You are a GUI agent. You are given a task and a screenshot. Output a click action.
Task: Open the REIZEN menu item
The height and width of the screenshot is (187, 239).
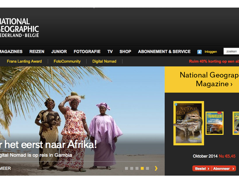37,52
